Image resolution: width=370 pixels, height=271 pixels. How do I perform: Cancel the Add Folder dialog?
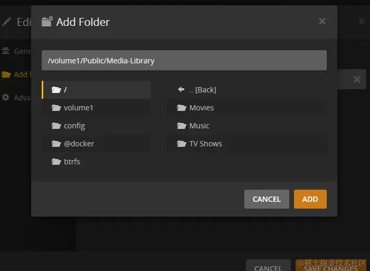[267, 199]
